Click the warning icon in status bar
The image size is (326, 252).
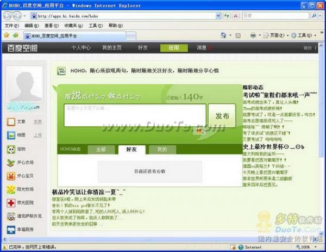point(4,247)
